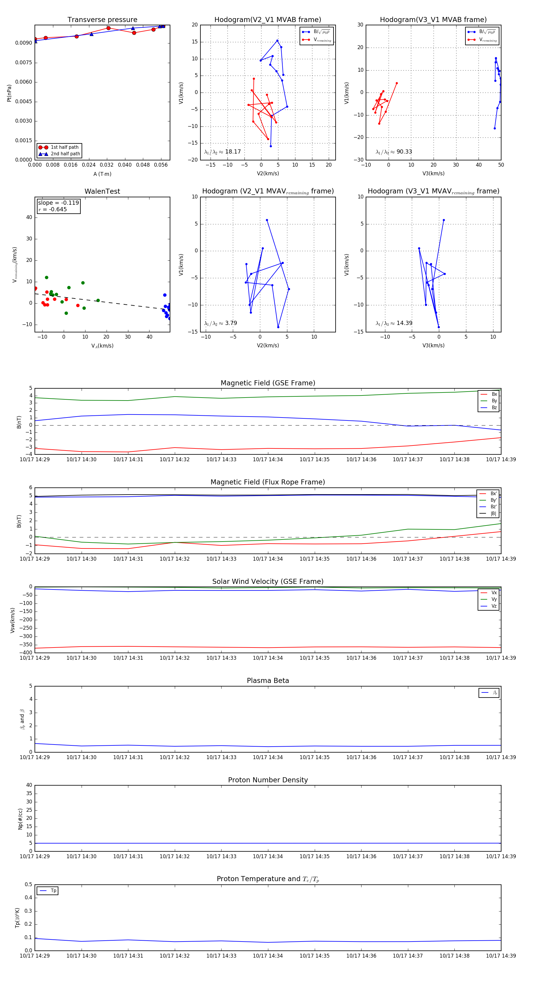Click the "slope = -0.119" annotation

click(x=58, y=203)
